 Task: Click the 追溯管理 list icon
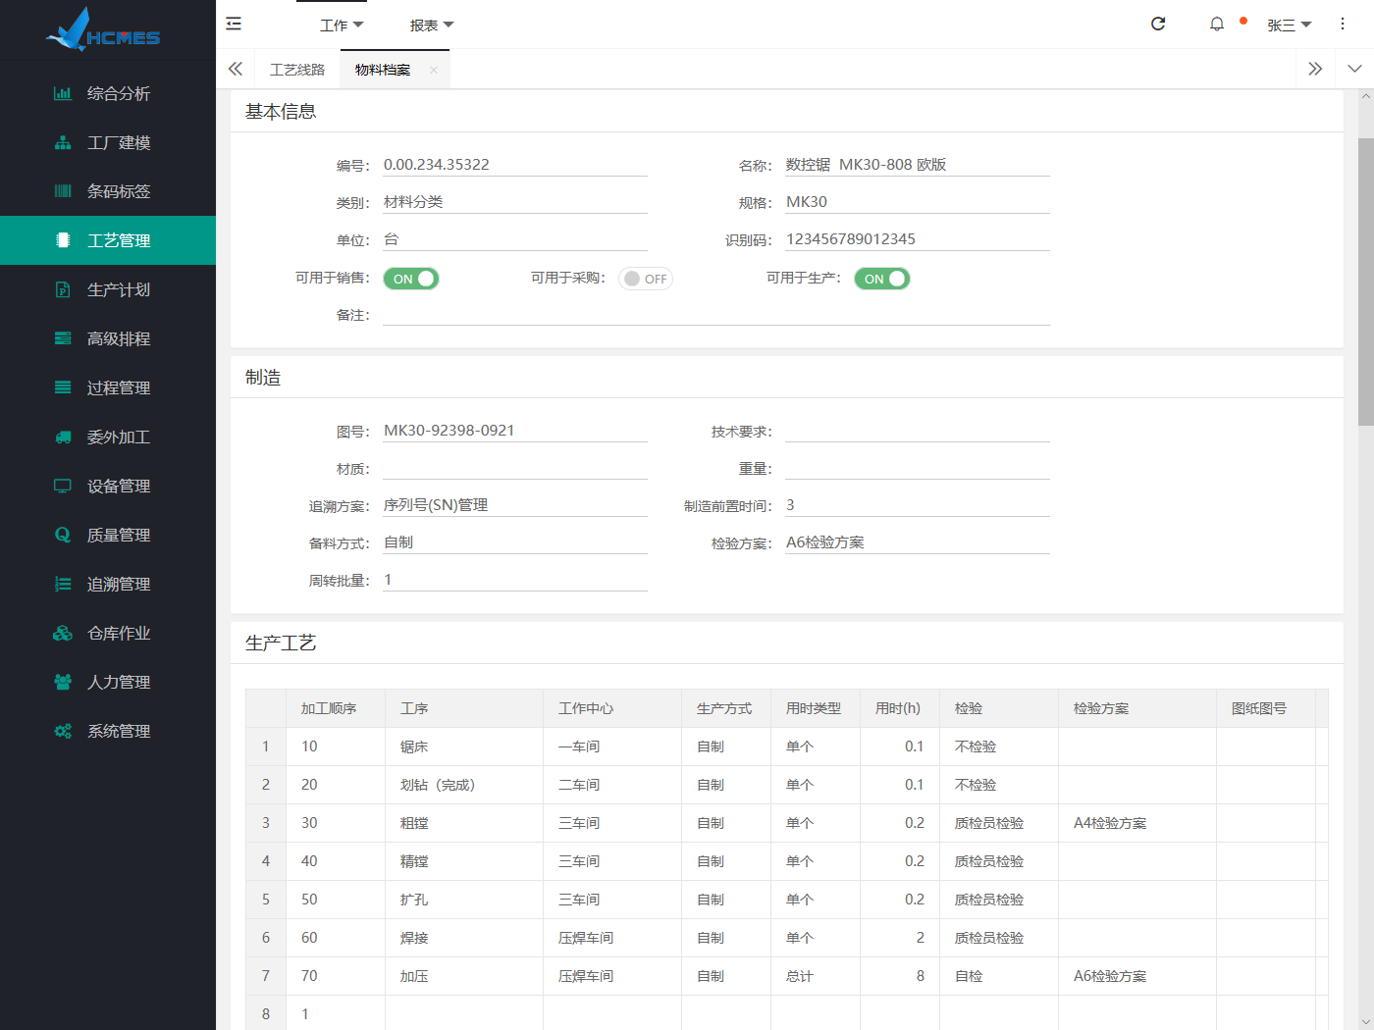tap(63, 584)
